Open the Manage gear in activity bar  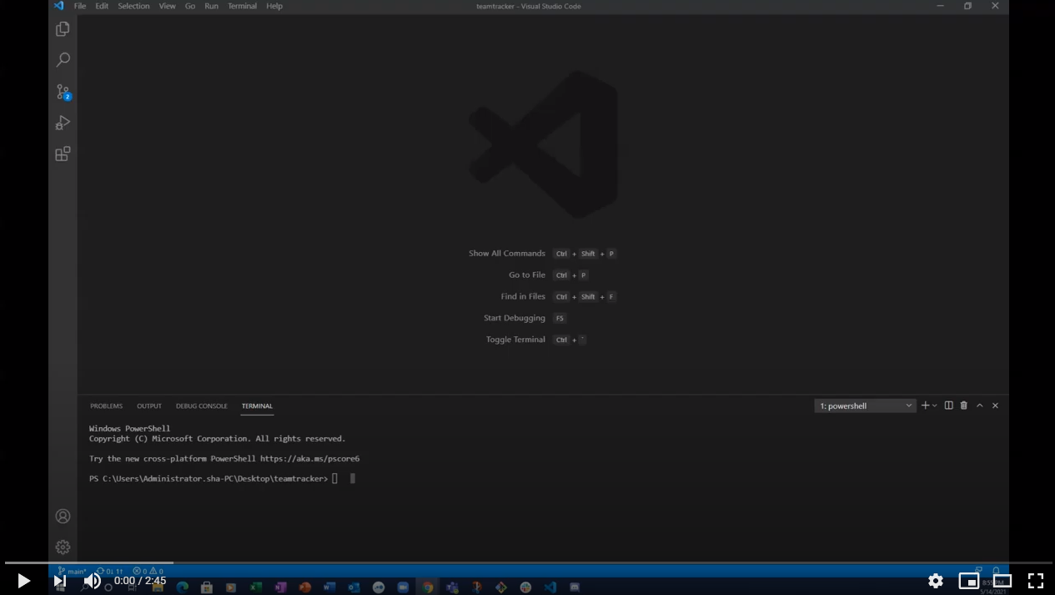coord(63,547)
